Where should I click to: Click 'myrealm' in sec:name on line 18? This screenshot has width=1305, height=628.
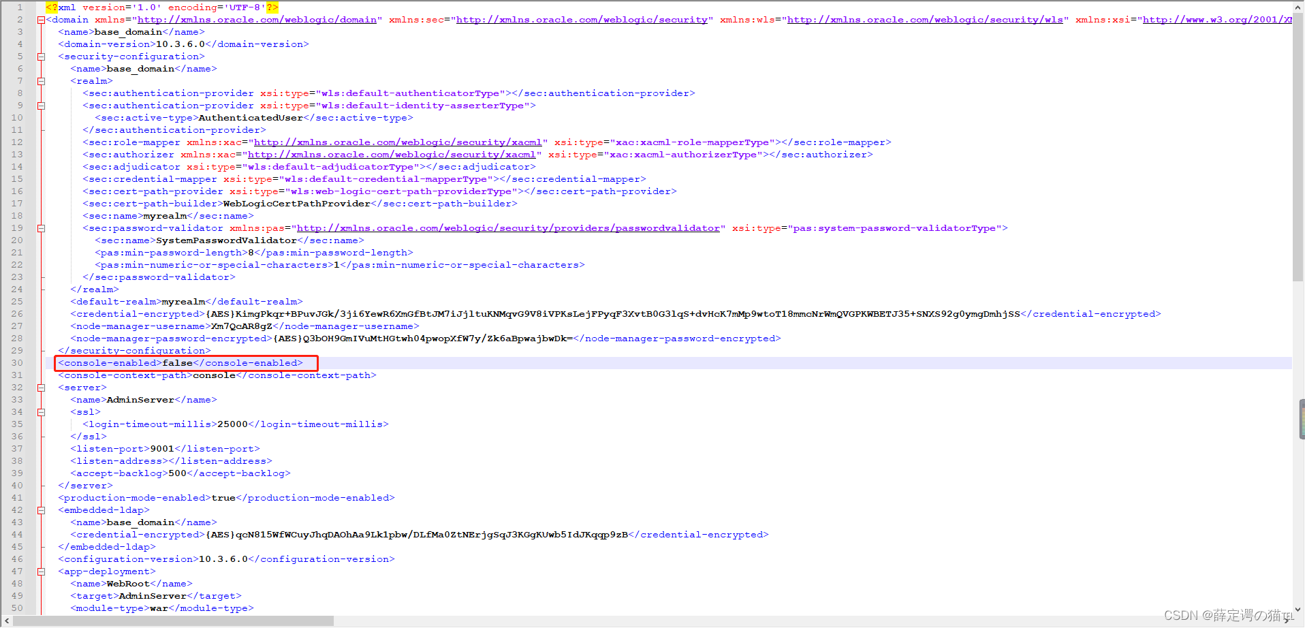tap(165, 216)
